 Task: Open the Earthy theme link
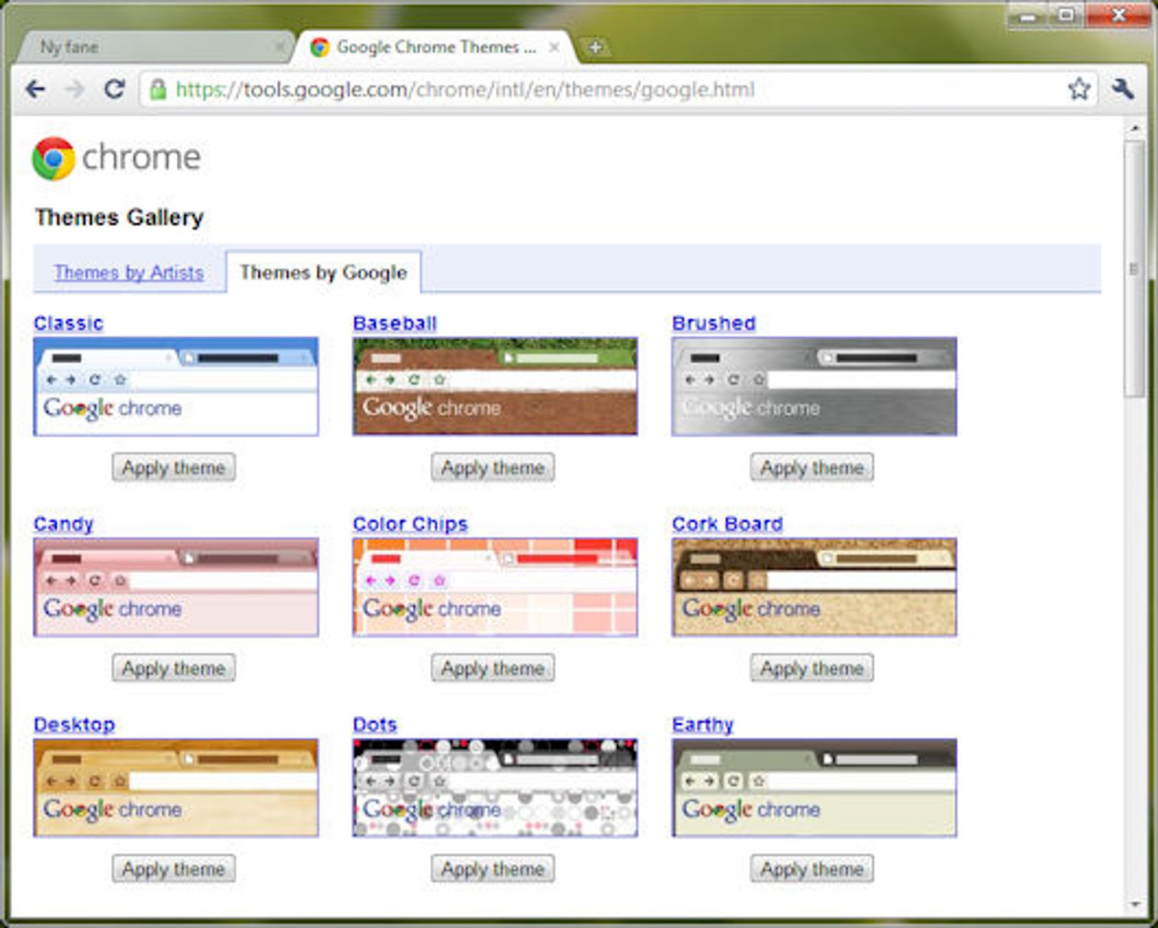(702, 724)
